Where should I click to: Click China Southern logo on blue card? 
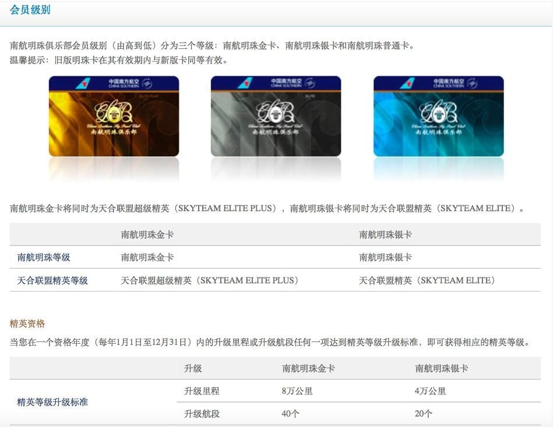[x=408, y=83]
